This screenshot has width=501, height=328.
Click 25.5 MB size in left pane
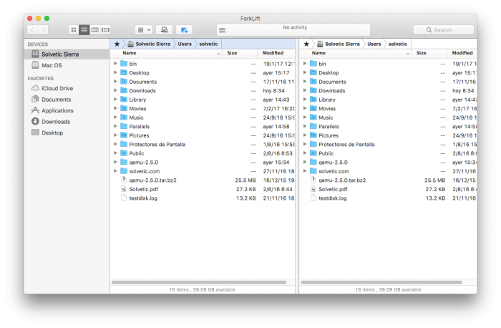(245, 180)
